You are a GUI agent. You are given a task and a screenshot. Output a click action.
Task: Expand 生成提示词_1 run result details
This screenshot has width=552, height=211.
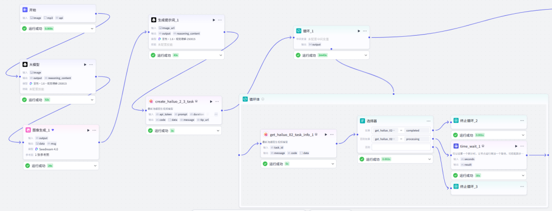(x=221, y=55)
